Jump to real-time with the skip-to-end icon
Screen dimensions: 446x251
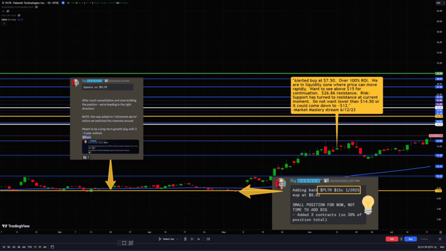208,239
